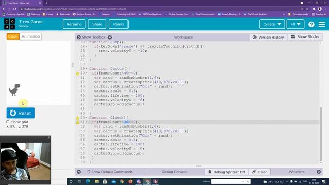
Task: Click the Show Toolbox arrow icon
Action: pyautogui.click(x=79, y=37)
